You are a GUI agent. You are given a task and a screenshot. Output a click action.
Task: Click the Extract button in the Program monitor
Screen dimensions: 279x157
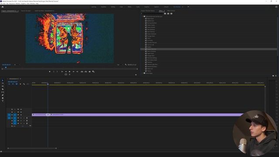pyautogui.click(x=86, y=72)
